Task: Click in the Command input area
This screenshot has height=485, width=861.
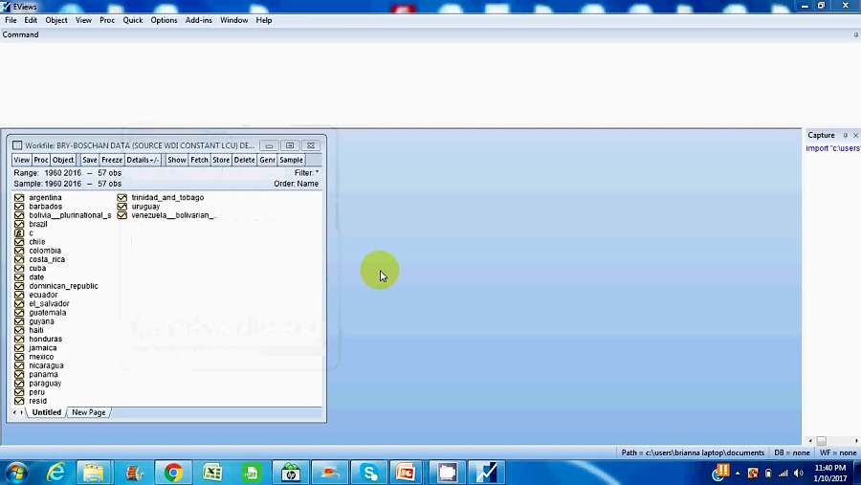Action: (429, 82)
